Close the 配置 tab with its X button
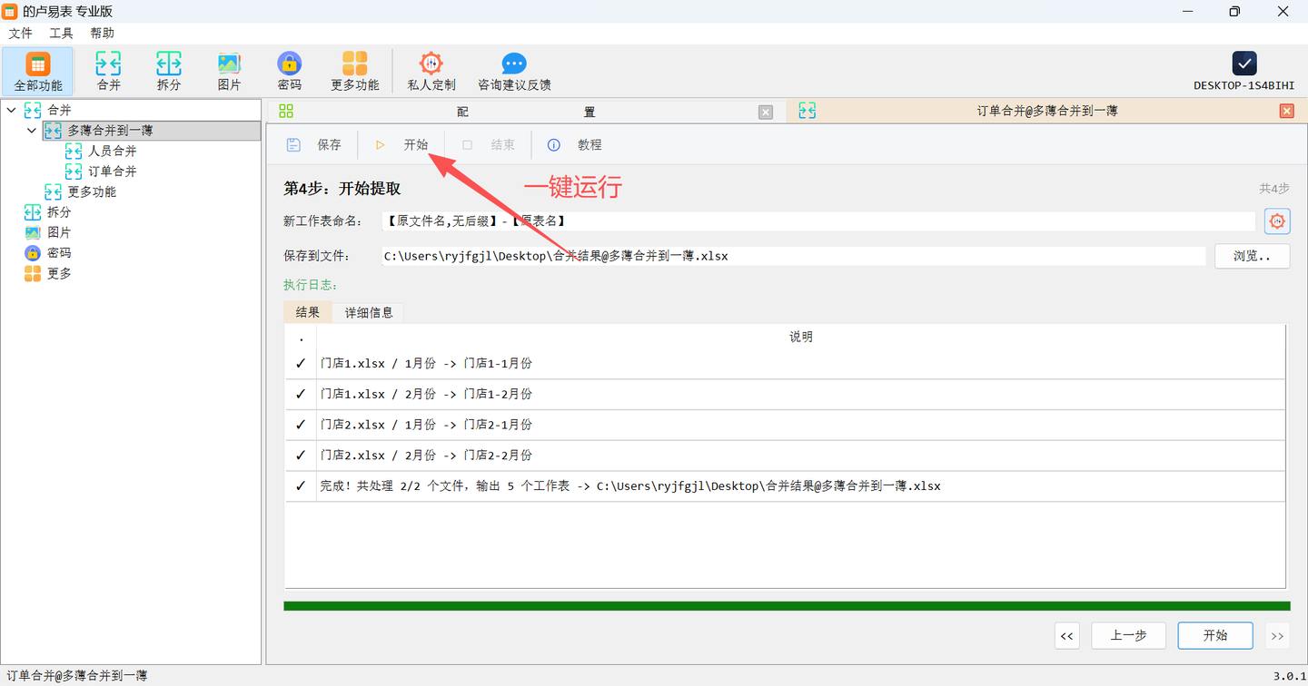This screenshot has height=686, width=1308. coord(766,112)
